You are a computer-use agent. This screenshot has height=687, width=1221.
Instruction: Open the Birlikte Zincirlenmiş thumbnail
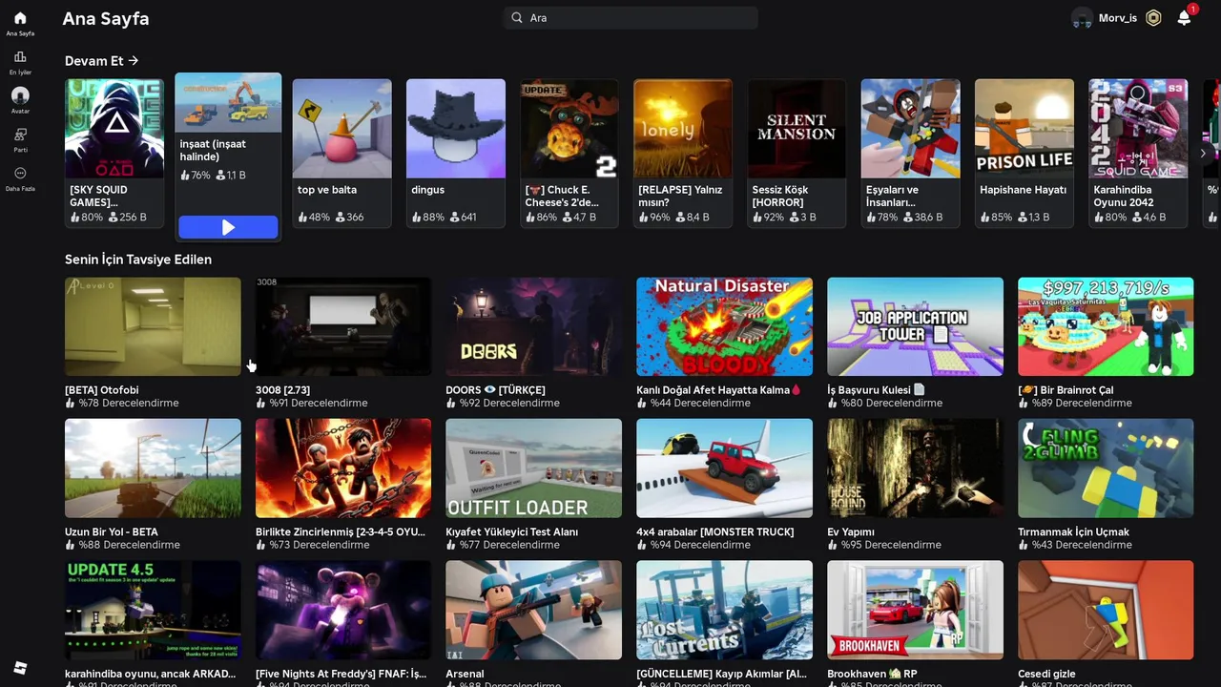343,468
